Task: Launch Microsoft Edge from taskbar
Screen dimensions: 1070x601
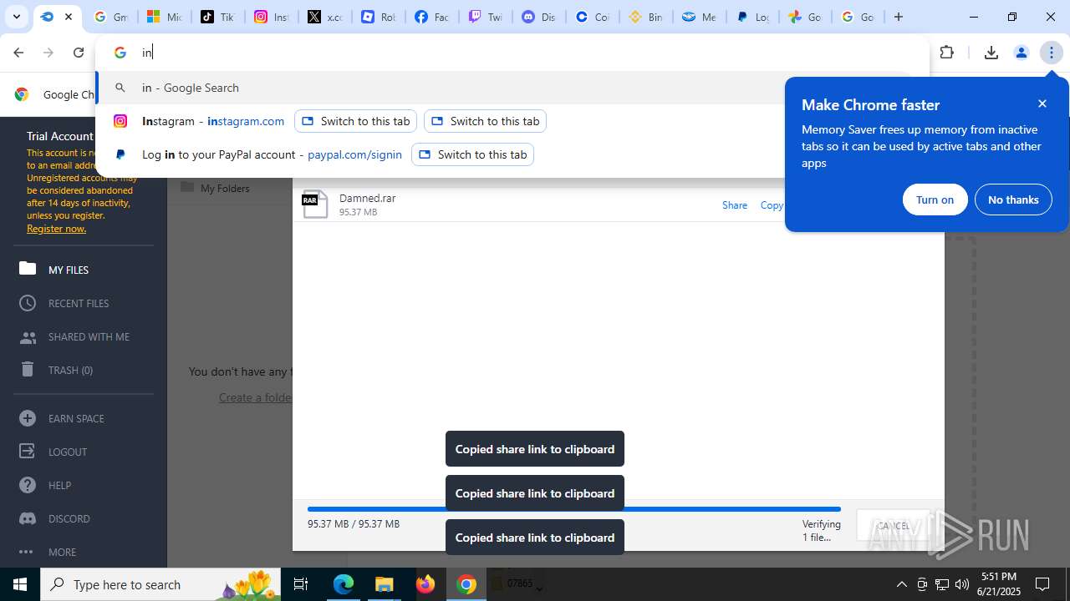Action: click(x=344, y=584)
